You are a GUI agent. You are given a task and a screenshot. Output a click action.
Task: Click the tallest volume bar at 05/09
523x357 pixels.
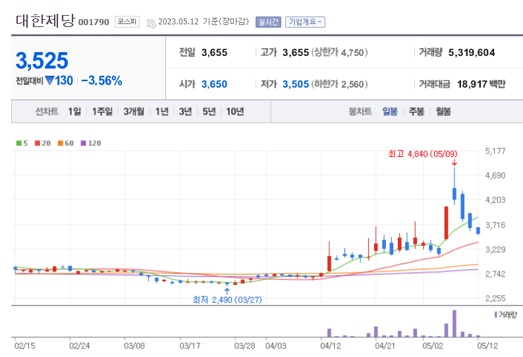pos(454,323)
